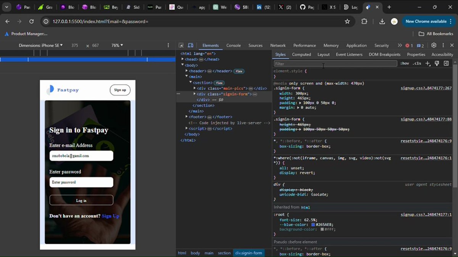Viewport: 458px width, 257px height.
Task: Open the Product Manager bookmark
Action: (x=26, y=34)
